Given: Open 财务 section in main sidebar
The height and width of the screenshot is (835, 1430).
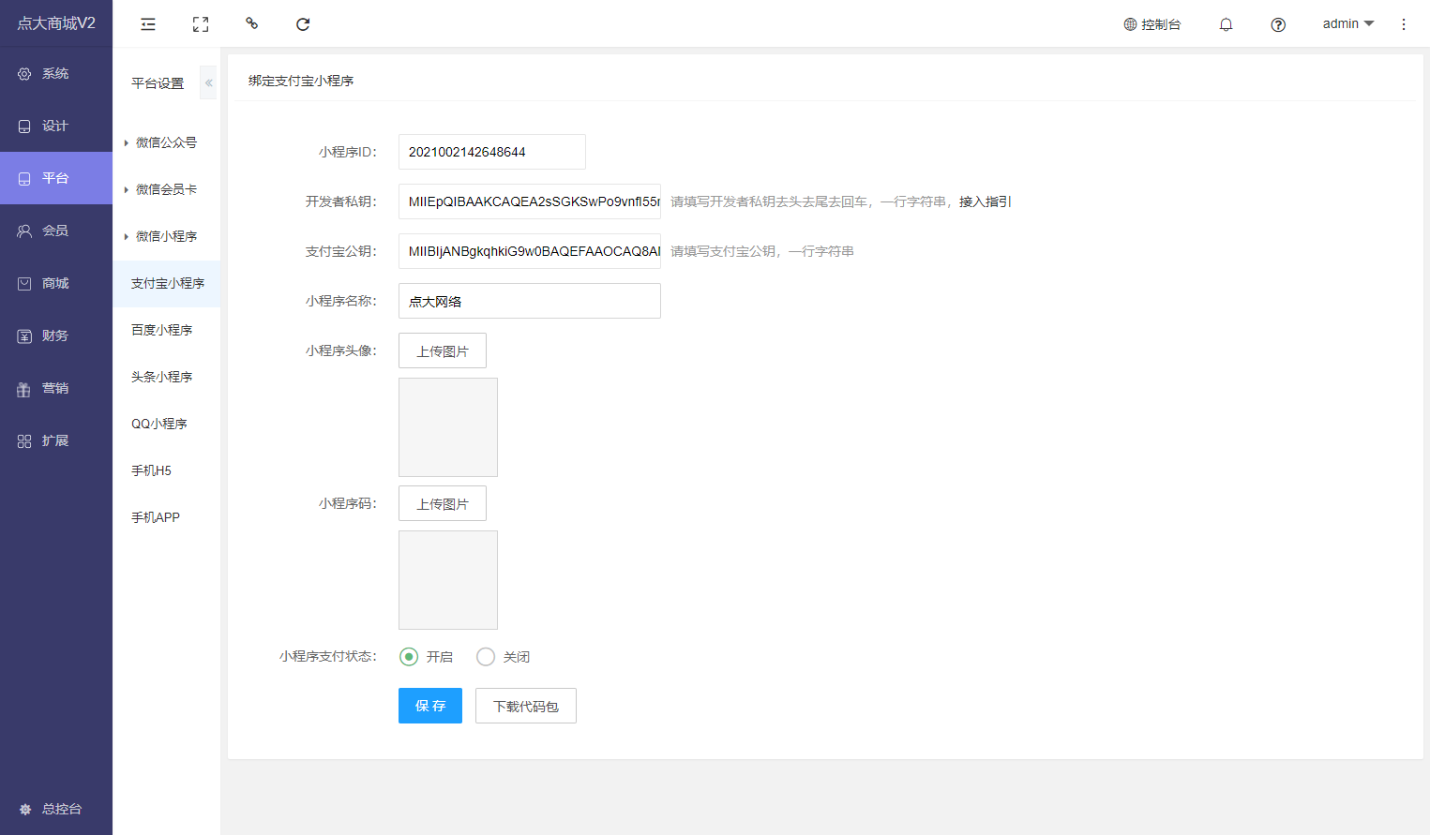Looking at the screenshot, I should (x=56, y=335).
